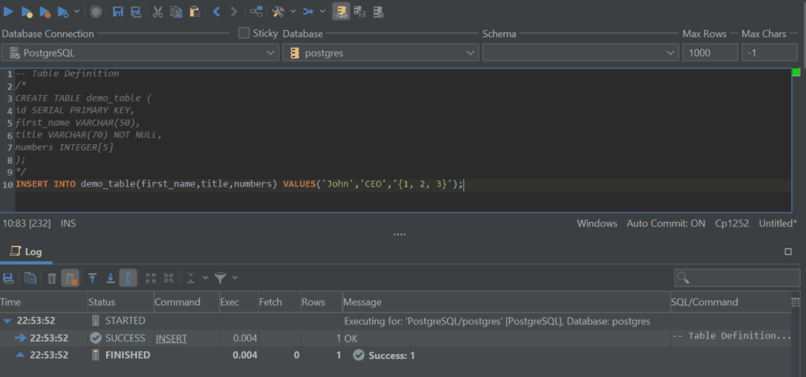This screenshot has height=377, width=806.
Task: Copy using the top toolbar copy icon
Action: point(176,11)
